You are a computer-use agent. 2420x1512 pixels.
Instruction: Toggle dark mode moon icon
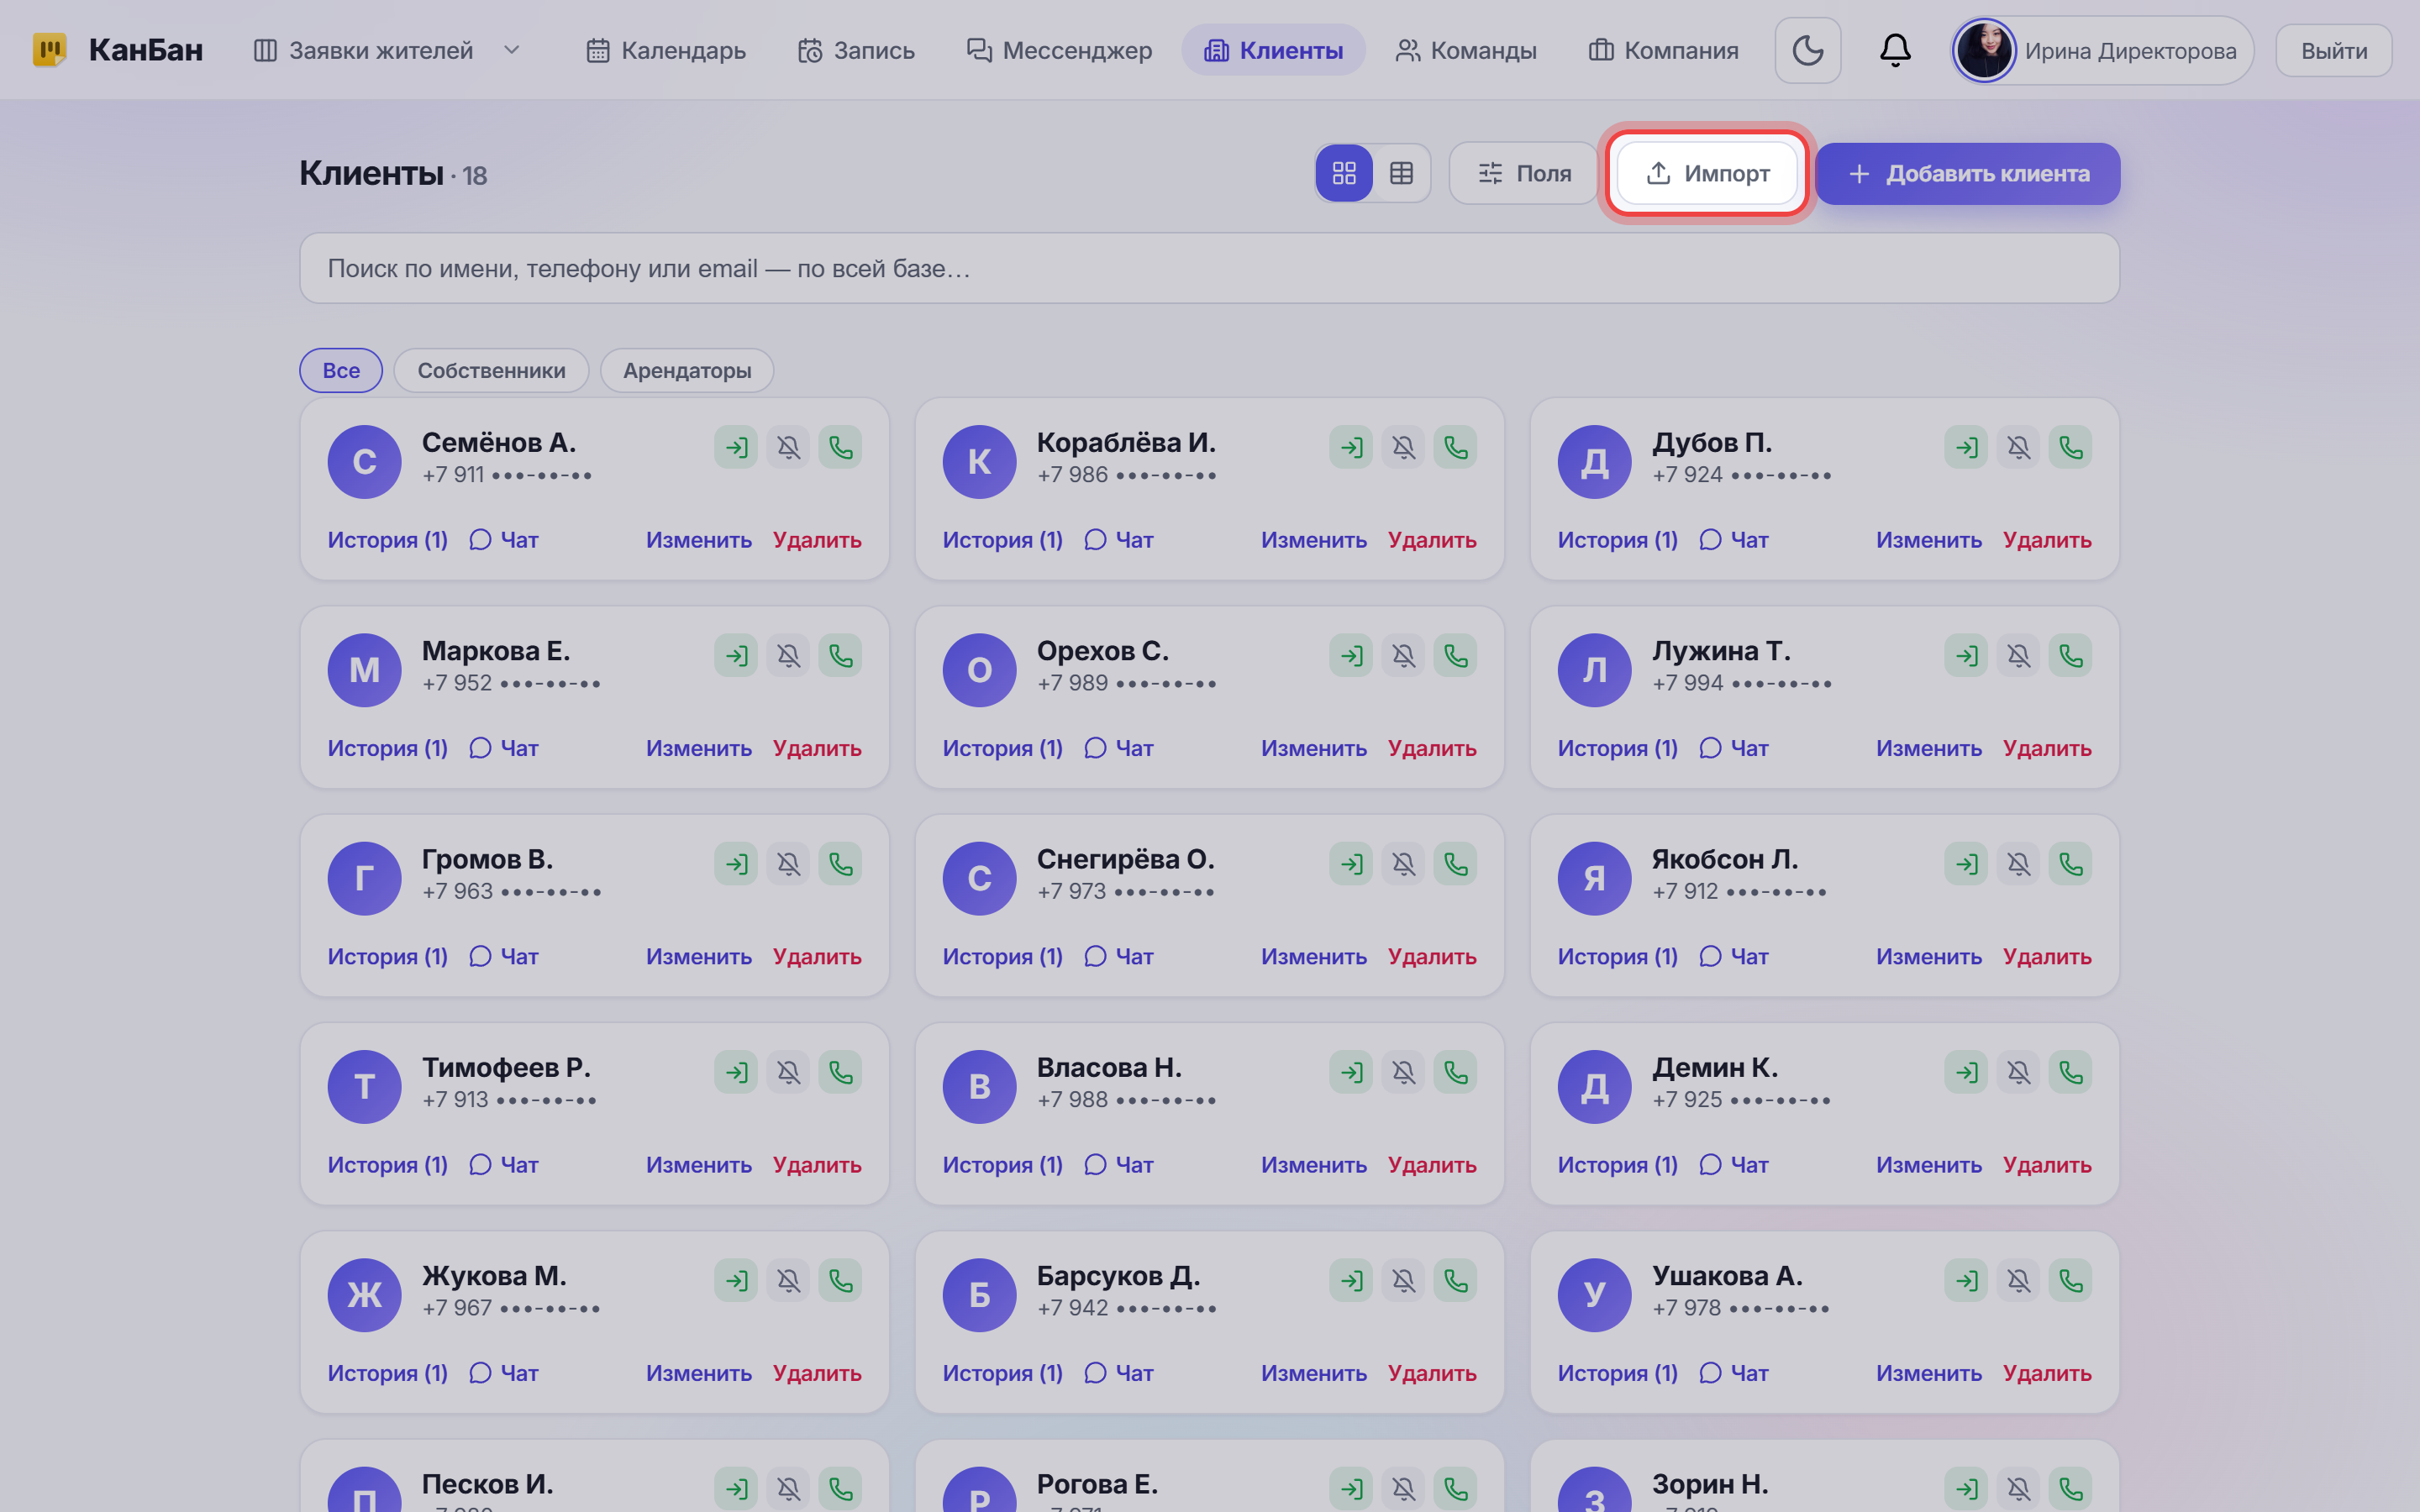1807,50
